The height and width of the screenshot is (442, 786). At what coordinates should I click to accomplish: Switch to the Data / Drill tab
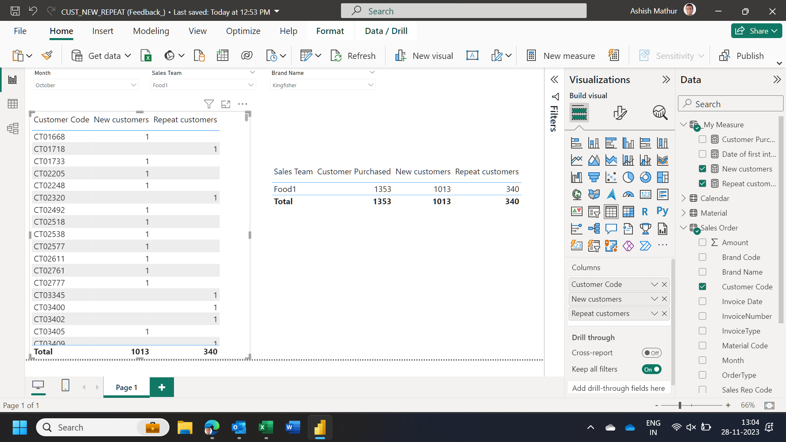pos(386,31)
